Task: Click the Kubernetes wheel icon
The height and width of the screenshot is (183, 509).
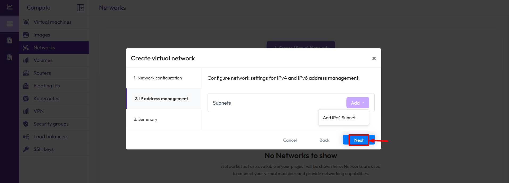Action: [x=26, y=99]
